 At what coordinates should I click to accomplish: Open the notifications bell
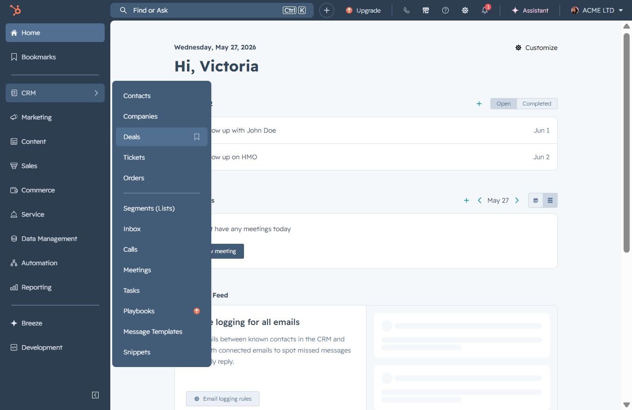[x=485, y=10]
